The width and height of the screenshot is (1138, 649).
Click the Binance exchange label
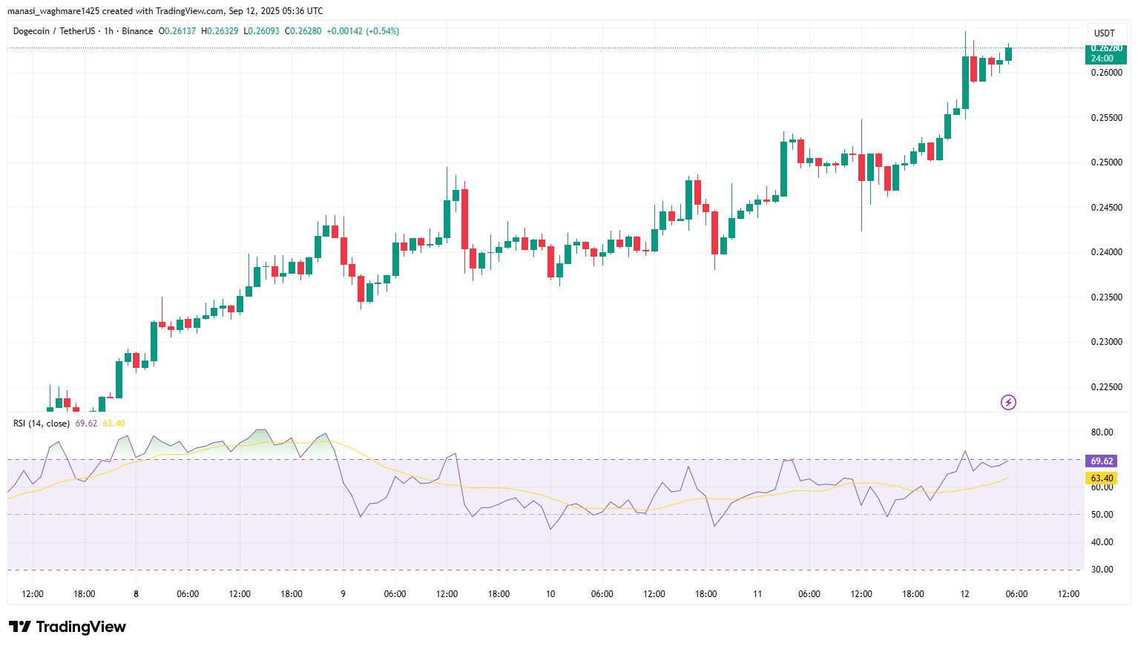pyautogui.click(x=137, y=31)
